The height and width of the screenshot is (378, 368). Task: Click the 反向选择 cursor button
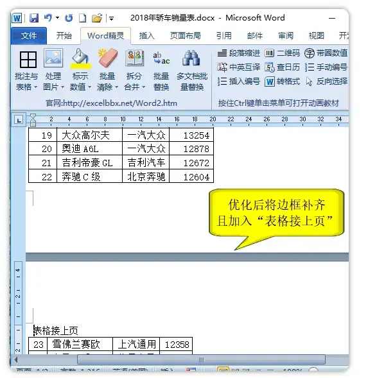(x=326, y=82)
